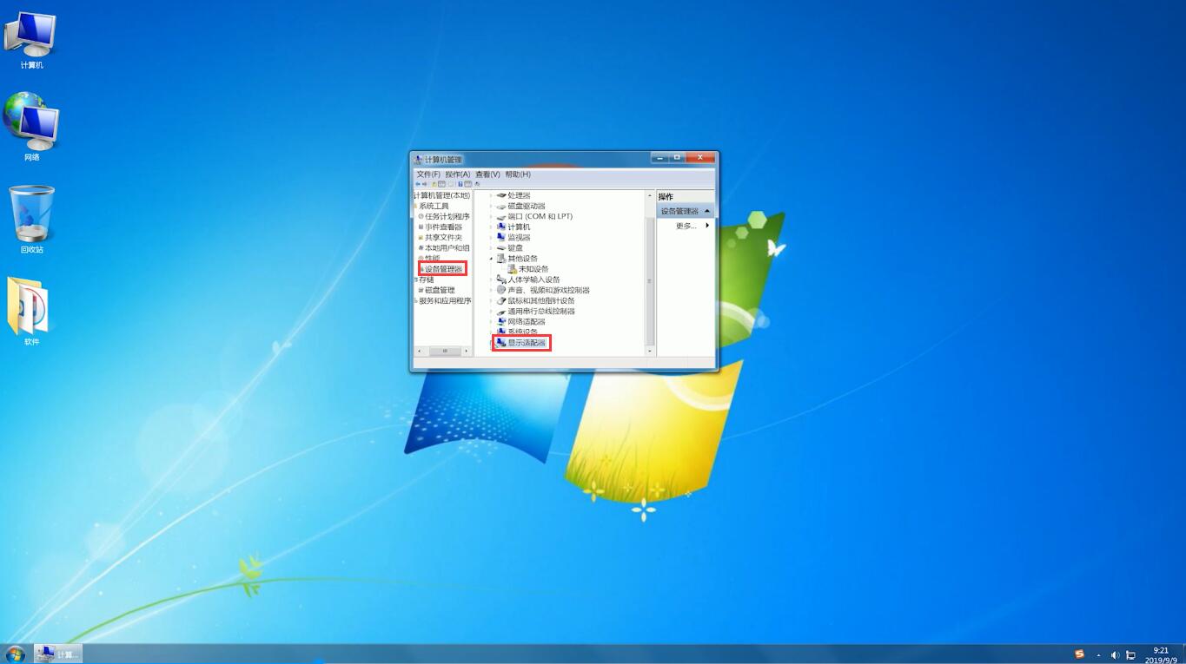Expand the 通用串行总线控制器 category
Image resolution: width=1186 pixels, height=664 pixels.
coord(491,311)
